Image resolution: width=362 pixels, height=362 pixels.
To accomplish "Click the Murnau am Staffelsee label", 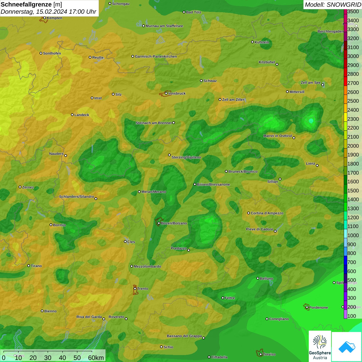I will pyautogui.click(x=164, y=26).
